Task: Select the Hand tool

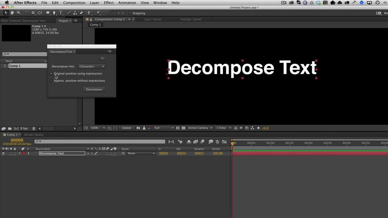Action: [x=12, y=13]
